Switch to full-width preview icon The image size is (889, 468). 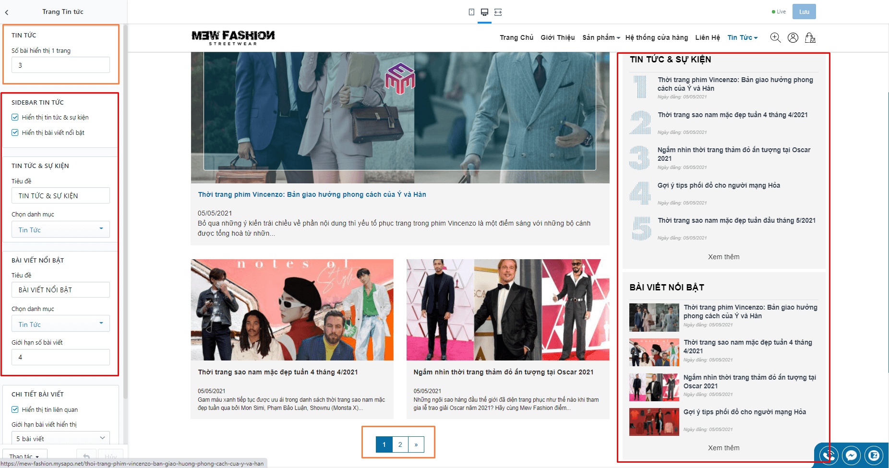(498, 12)
